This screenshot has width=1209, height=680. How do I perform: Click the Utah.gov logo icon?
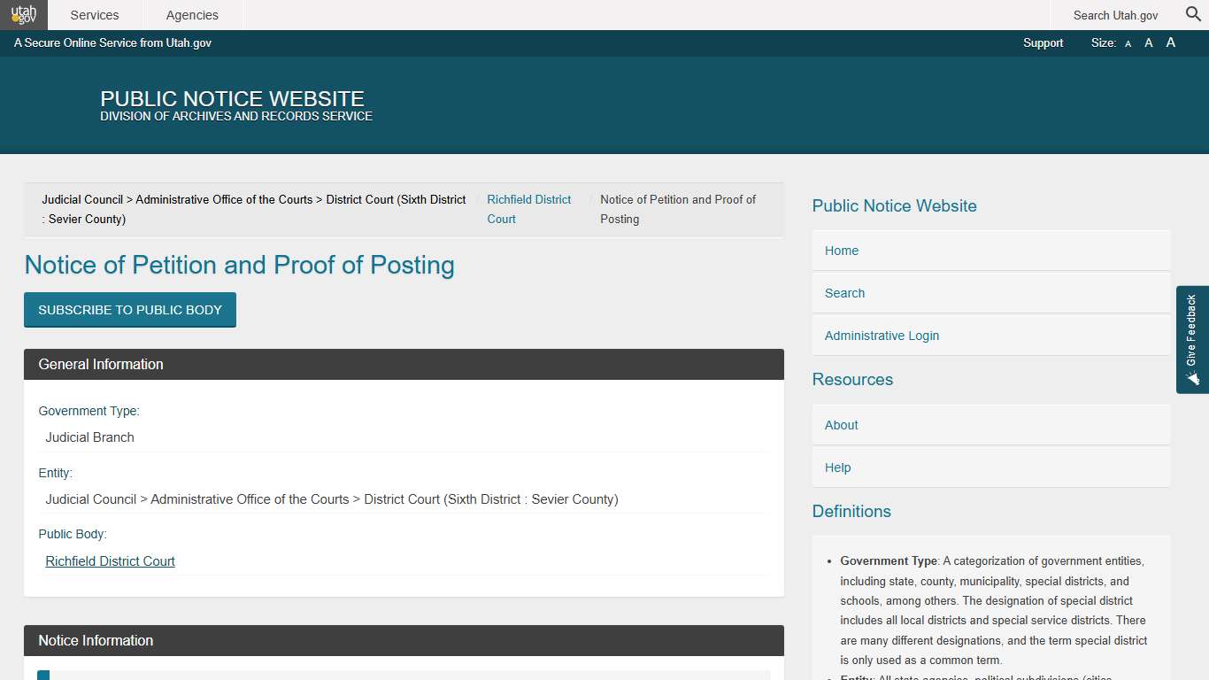[x=24, y=14]
